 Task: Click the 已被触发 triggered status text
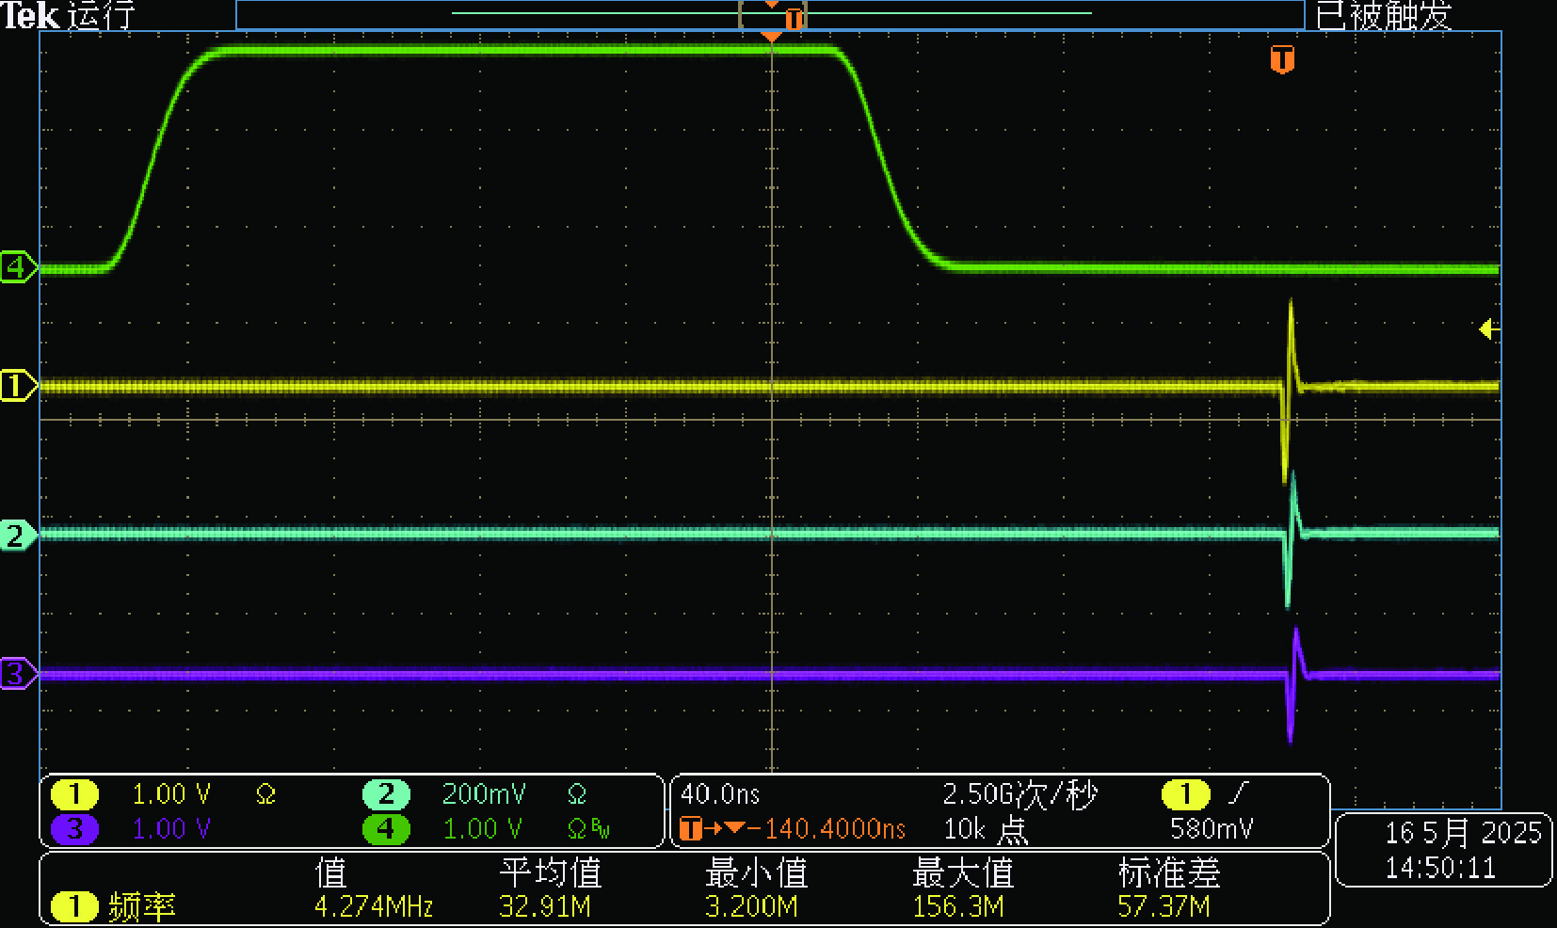tap(1384, 15)
